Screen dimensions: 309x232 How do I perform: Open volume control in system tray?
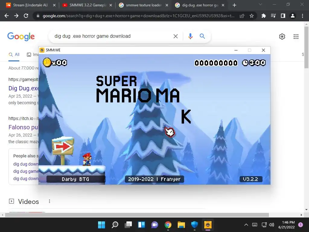[x=272, y=225]
